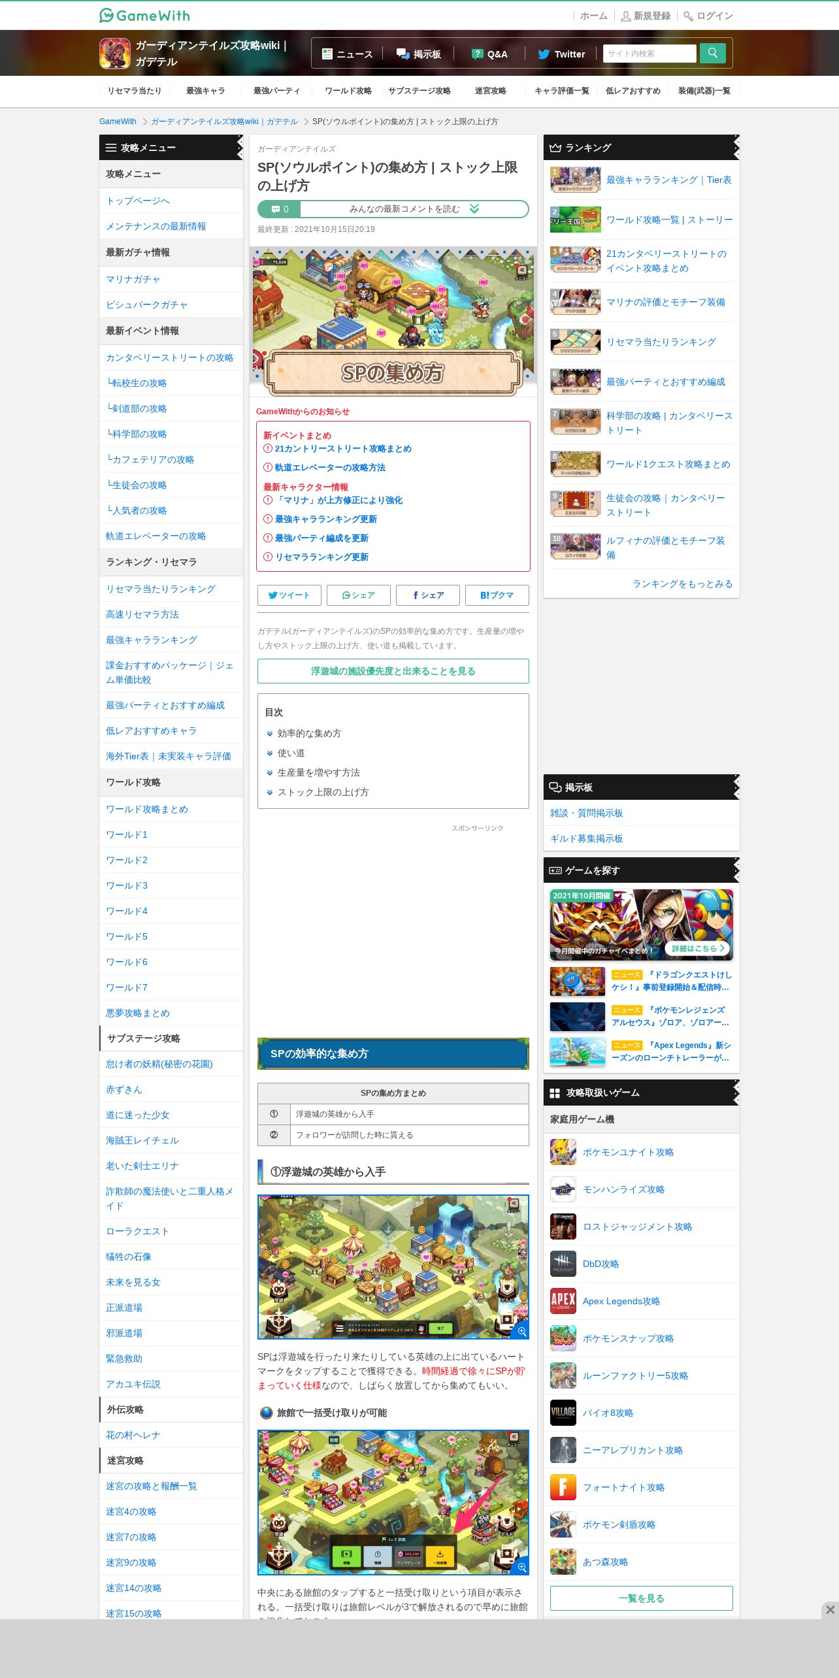Open the ホーム link in top bar
839x1678 pixels.
pos(593,16)
